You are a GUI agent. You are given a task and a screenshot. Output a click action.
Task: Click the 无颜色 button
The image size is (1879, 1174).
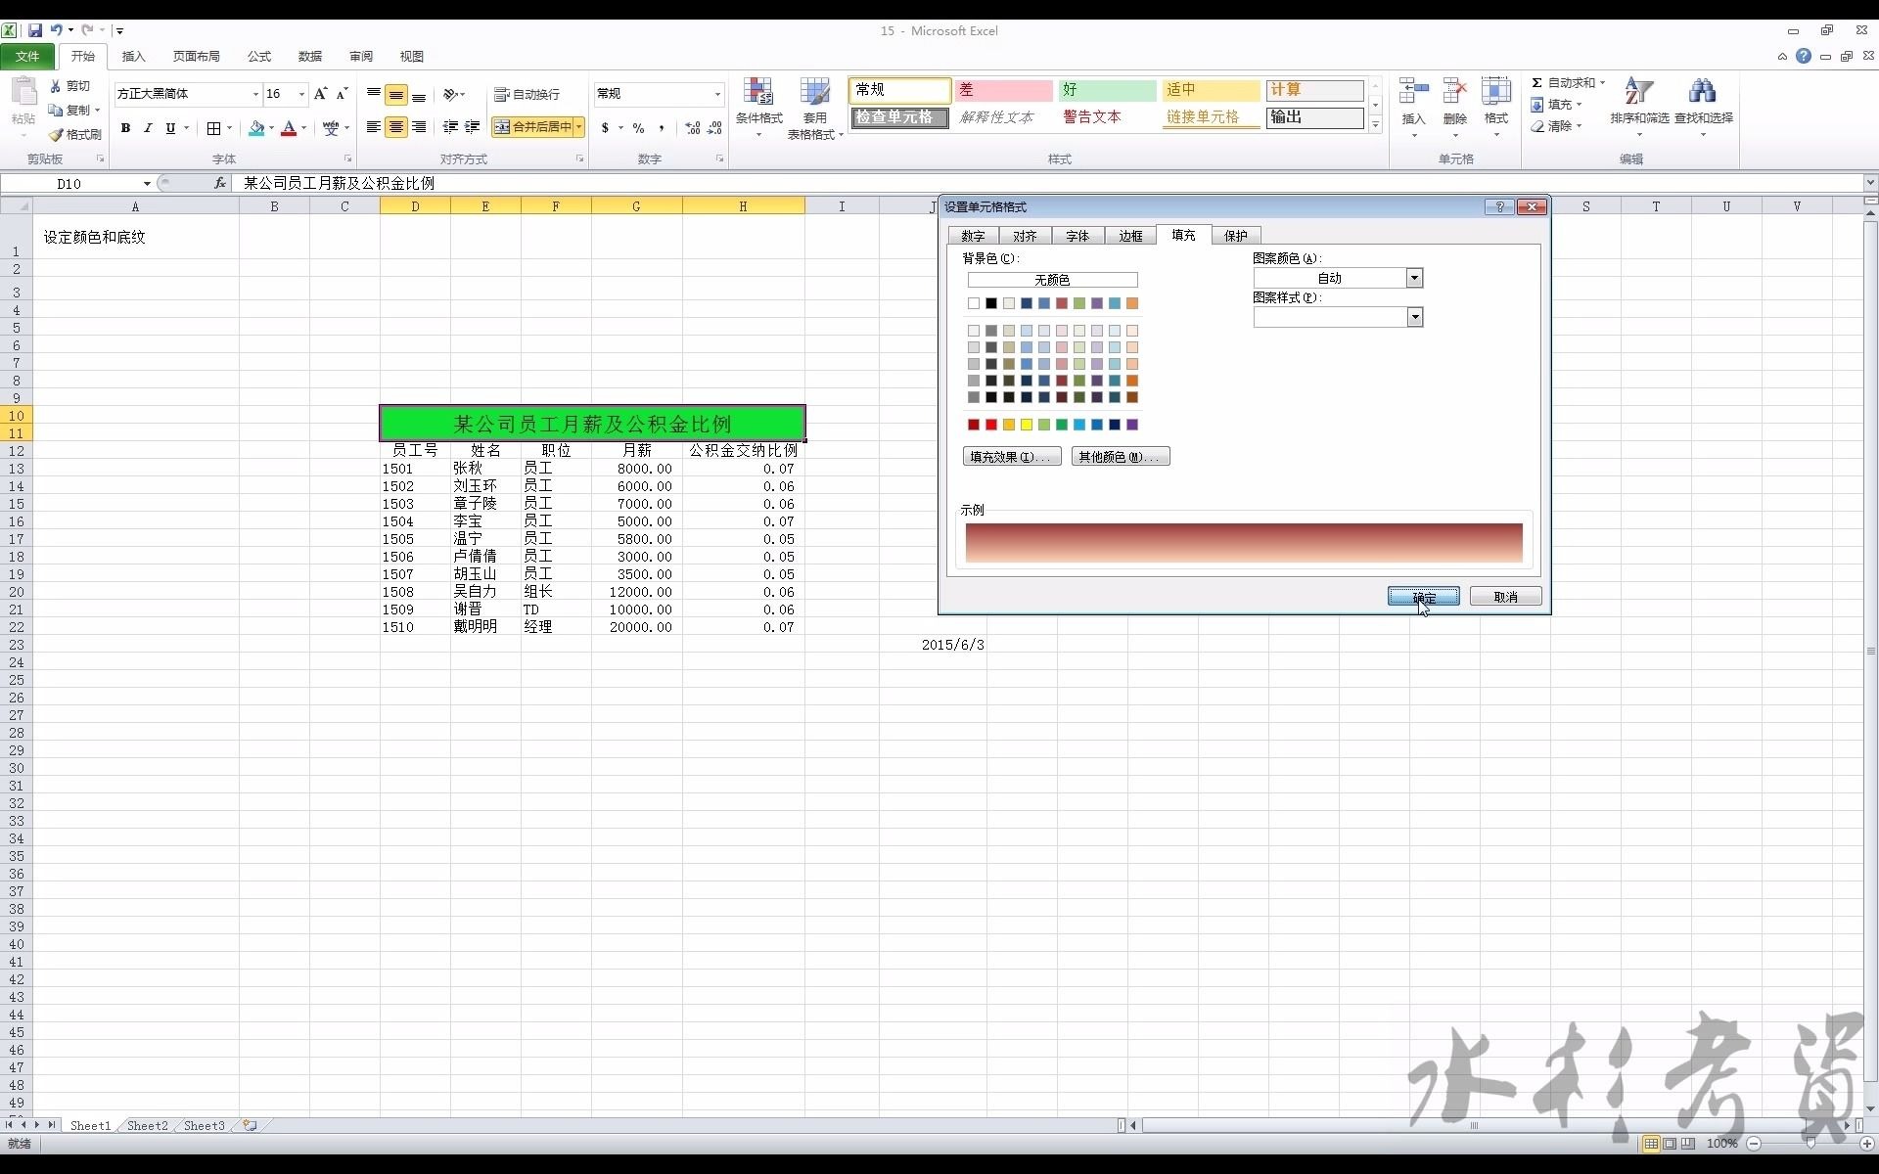pyautogui.click(x=1052, y=280)
